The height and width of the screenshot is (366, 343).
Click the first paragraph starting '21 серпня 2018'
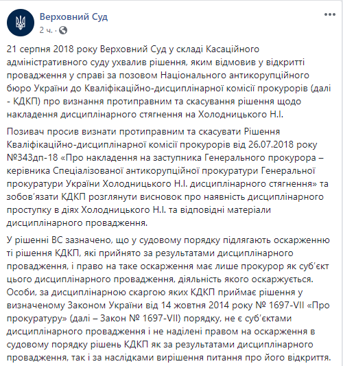(x=169, y=82)
